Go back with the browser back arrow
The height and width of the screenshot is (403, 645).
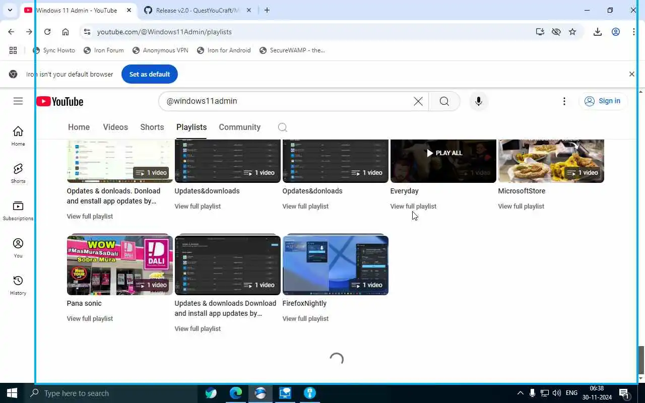11,32
